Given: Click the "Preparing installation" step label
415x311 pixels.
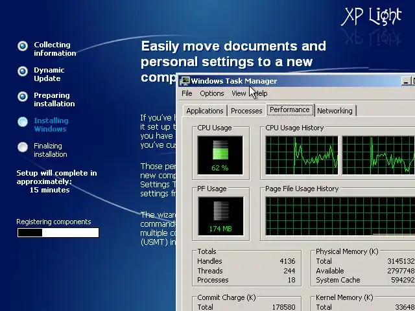Looking at the screenshot, I should pos(54,99).
